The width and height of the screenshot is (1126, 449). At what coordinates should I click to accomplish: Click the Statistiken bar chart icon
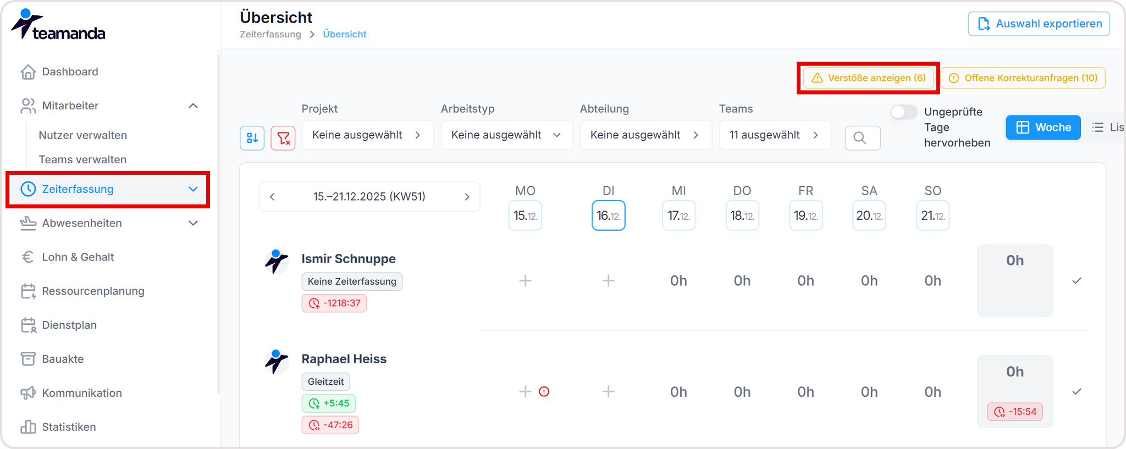[28, 427]
